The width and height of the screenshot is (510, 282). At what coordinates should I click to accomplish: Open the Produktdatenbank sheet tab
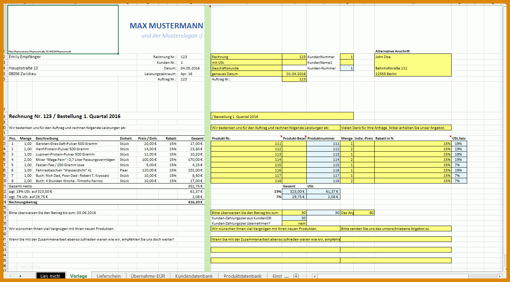tap(243, 276)
